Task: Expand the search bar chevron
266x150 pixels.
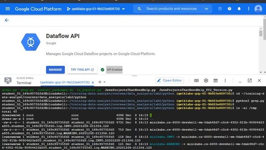Action: 206,9
